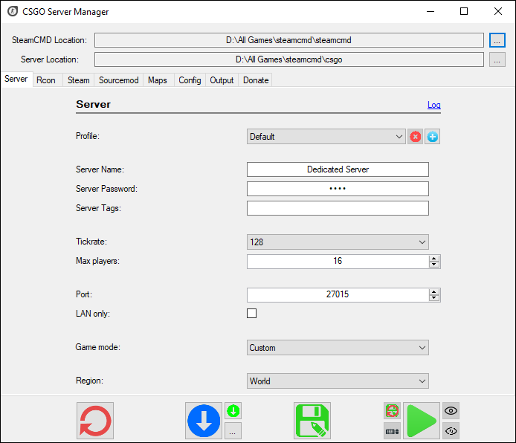Browse for Server Location with ellipsis button

(x=497, y=59)
